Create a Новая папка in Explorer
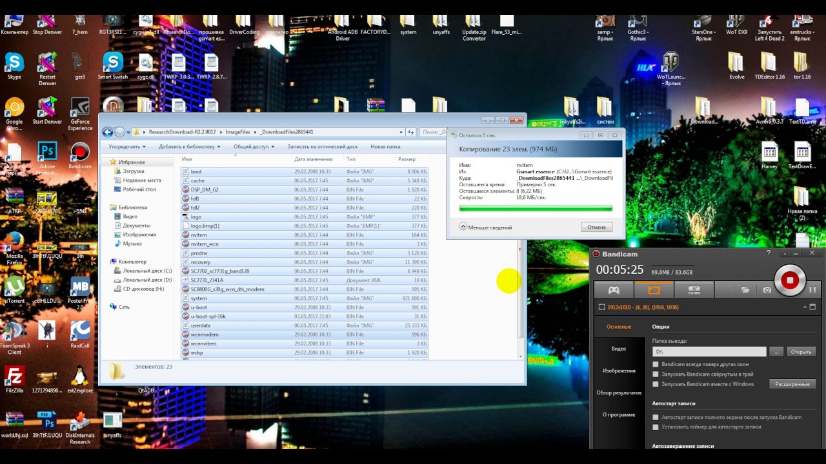Screen dimensions: 826x464 click(385, 146)
